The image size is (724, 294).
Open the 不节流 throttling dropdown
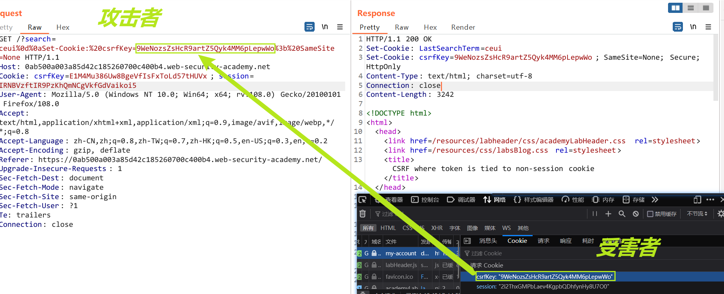pos(697,214)
